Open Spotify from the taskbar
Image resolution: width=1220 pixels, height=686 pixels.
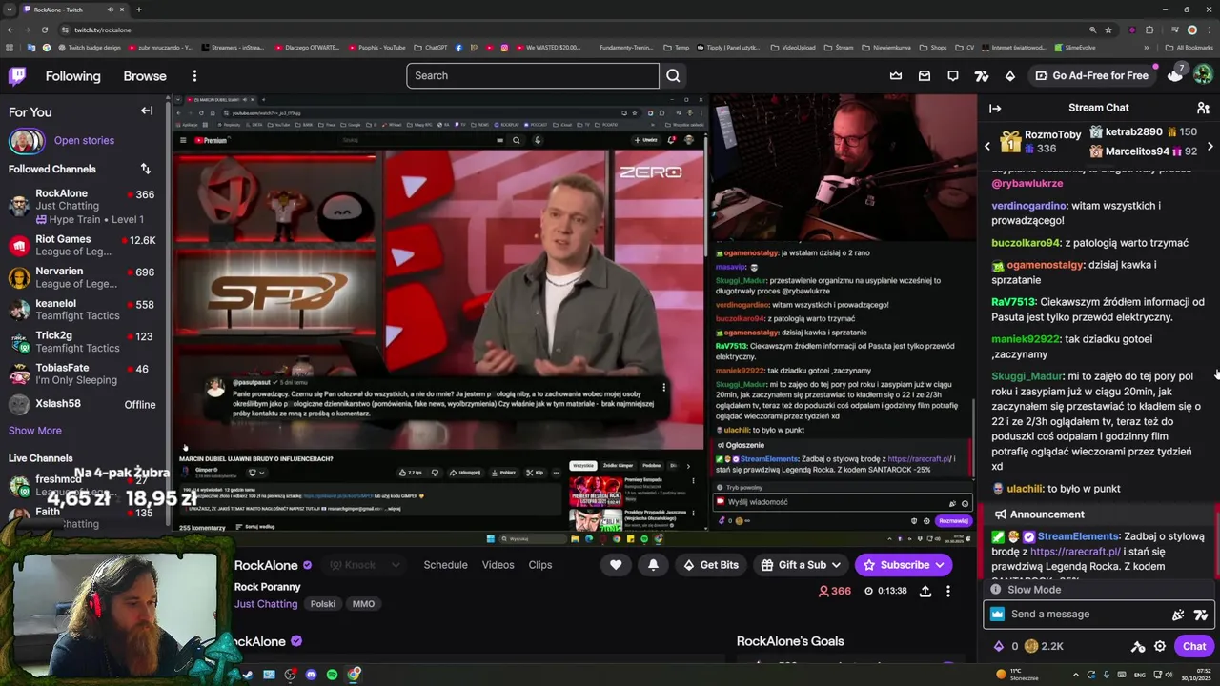332,675
